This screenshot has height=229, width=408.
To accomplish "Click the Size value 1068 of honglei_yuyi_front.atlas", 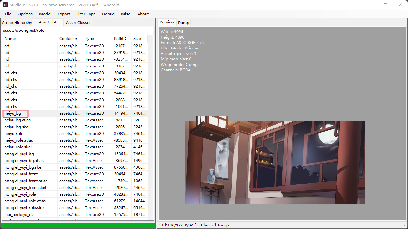I will pos(138,181).
